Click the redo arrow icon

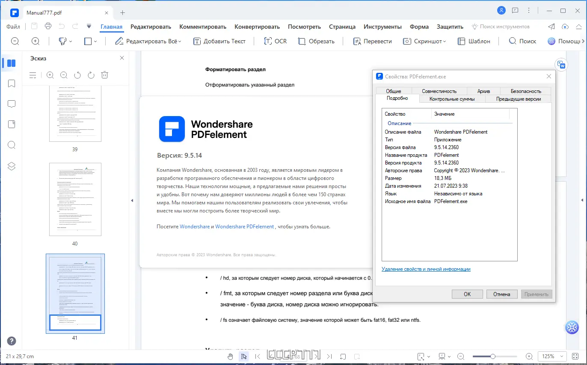click(x=75, y=26)
